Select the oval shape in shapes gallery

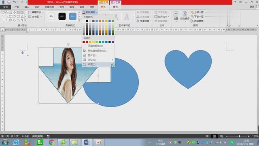15,16
